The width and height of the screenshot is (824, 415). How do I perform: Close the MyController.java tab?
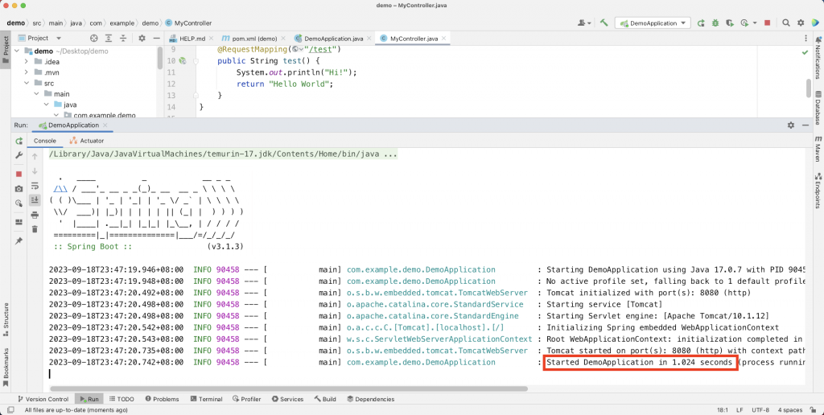pyautogui.click(x=444, y=39)
